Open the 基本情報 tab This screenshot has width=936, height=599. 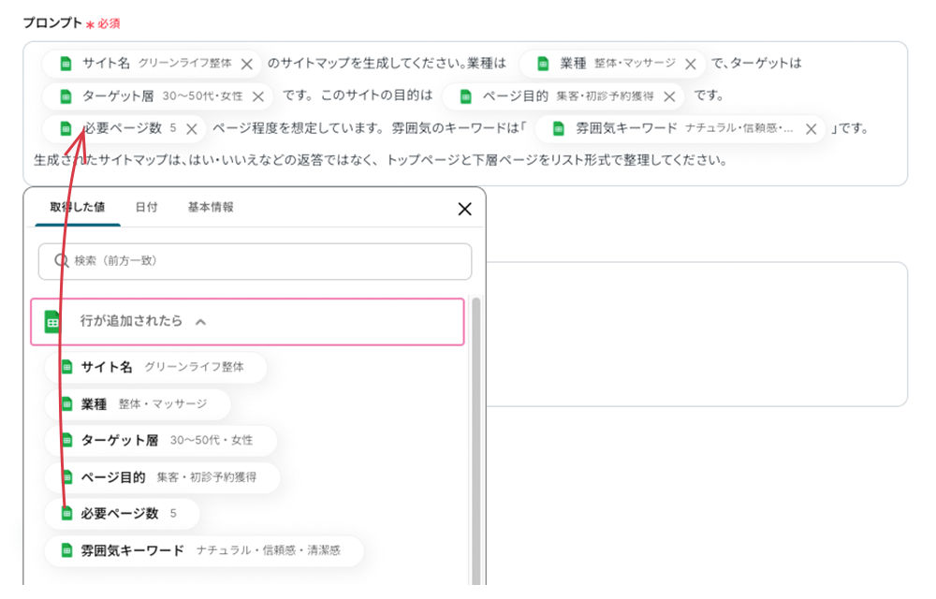tap(211, 207)
